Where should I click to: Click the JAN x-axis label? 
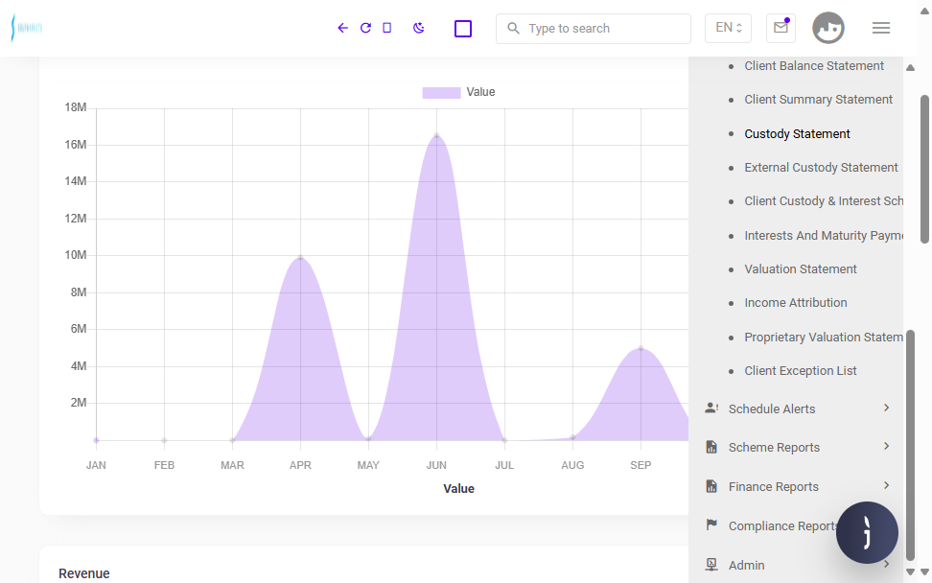click(x=96, y=465)
